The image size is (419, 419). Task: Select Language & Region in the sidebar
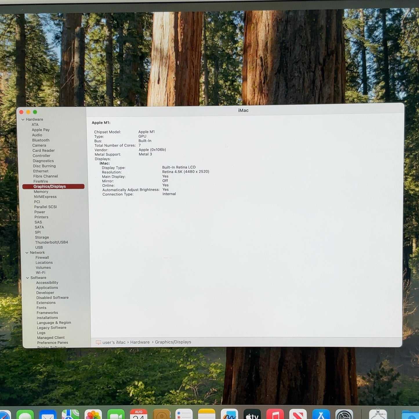pyautogui.click(x=54, y=323)
